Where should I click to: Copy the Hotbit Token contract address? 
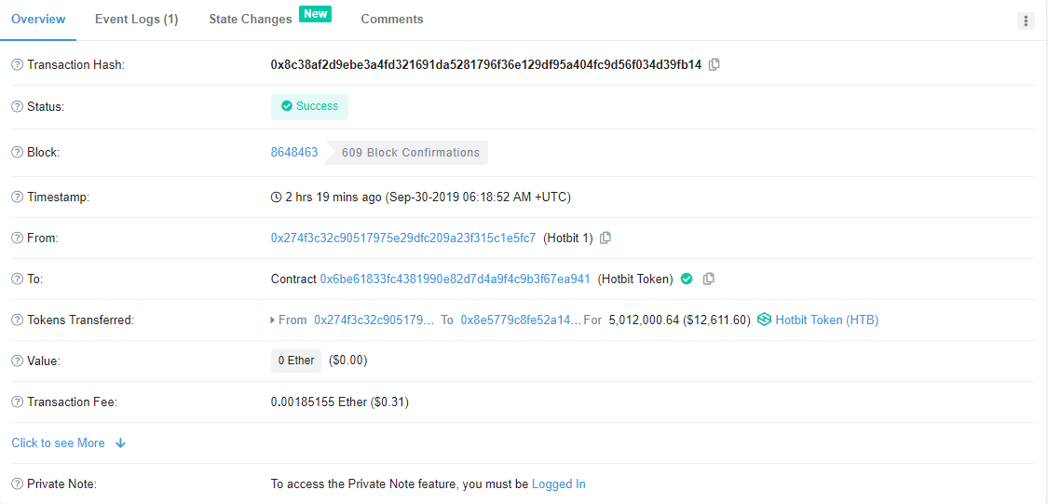709,279
